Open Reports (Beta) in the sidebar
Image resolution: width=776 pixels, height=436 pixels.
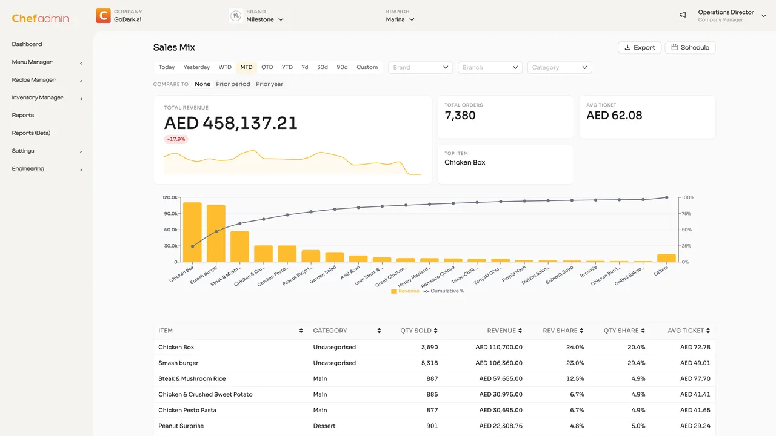pyautogui.click(x=31, y=133)
